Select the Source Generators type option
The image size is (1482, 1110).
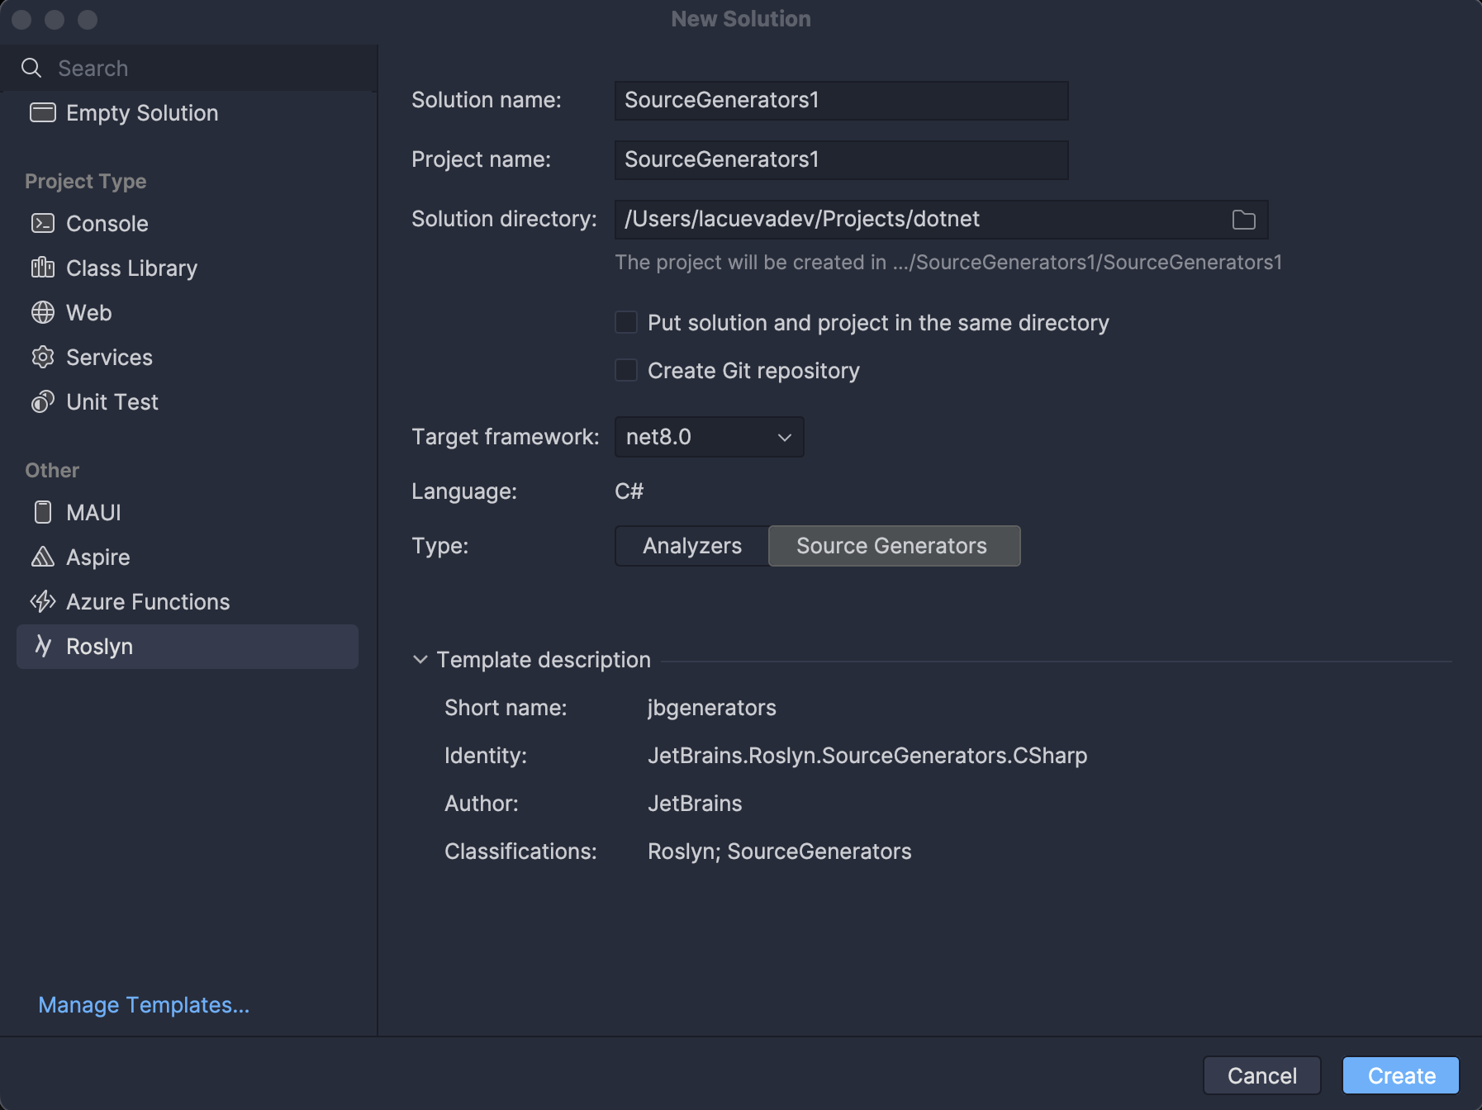point(893,546)
